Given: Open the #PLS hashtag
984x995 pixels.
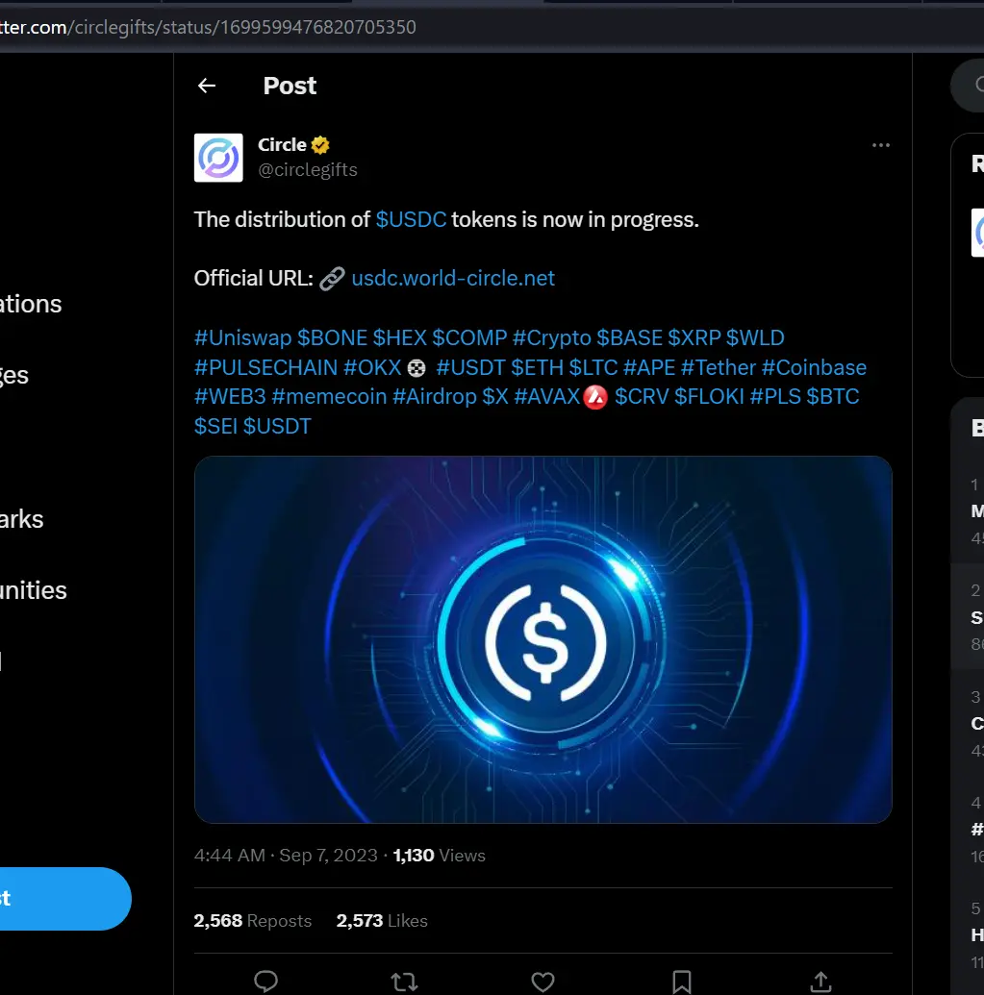Looking at the screenshot, I should 775,397.
